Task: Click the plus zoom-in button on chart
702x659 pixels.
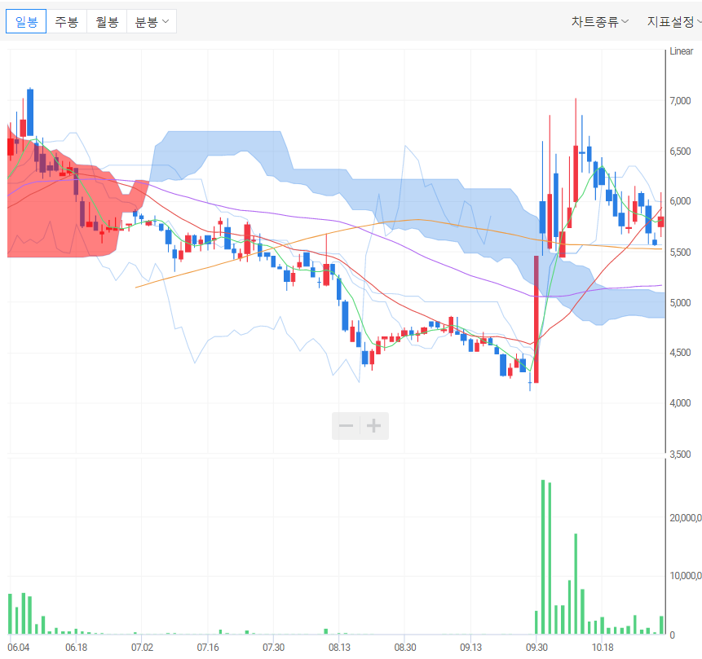Action: click(x=374, y=425)
